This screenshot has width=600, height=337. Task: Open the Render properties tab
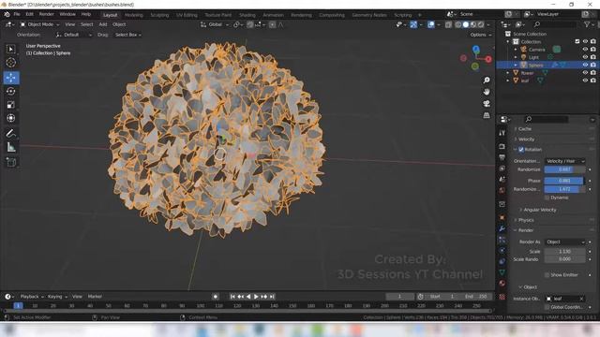coord(502,146)
